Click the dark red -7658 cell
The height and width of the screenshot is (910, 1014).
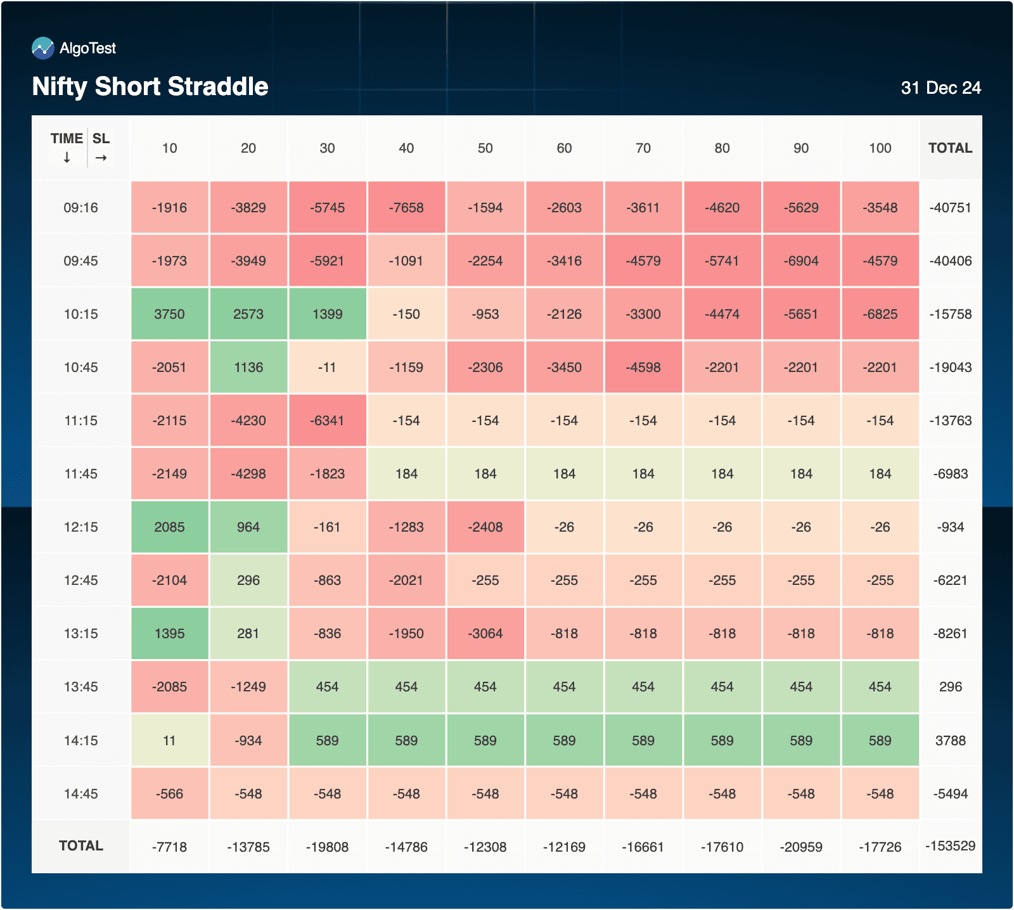[406, 208]
